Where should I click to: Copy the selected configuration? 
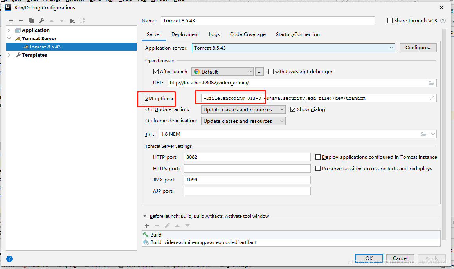(31, 21)
